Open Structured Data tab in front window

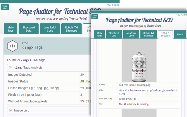[x=114, y=34]
